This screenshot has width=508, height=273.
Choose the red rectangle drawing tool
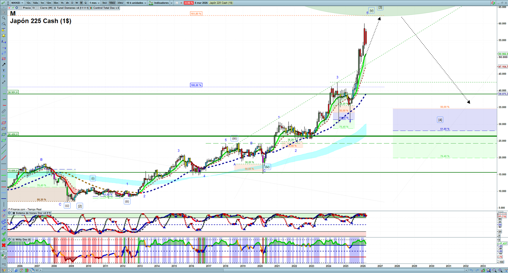click(4, 59)
